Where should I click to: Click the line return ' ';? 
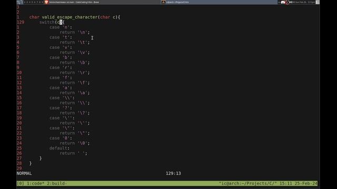click(x=74, y=153)
